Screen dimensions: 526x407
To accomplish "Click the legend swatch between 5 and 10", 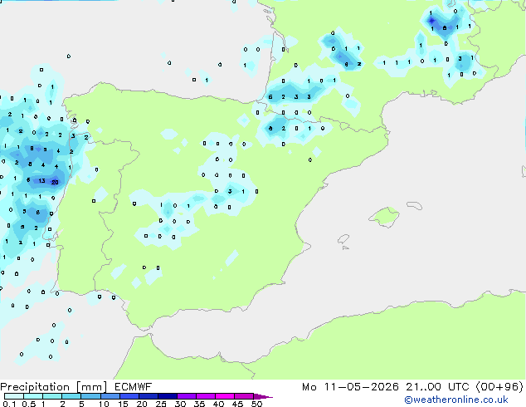I will tap(90, 396).
